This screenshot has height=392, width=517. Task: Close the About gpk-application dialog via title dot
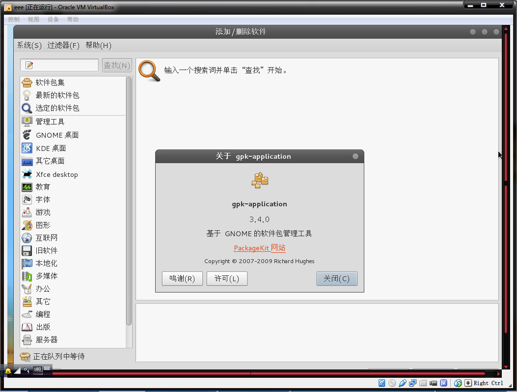point(355,156)
